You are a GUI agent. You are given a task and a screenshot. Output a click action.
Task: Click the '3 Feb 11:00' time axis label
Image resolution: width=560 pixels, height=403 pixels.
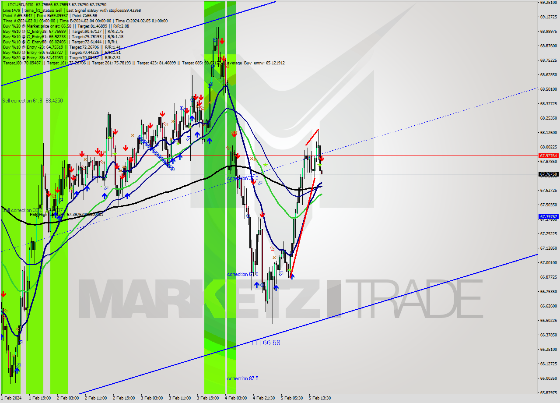[x=180, y=398]
